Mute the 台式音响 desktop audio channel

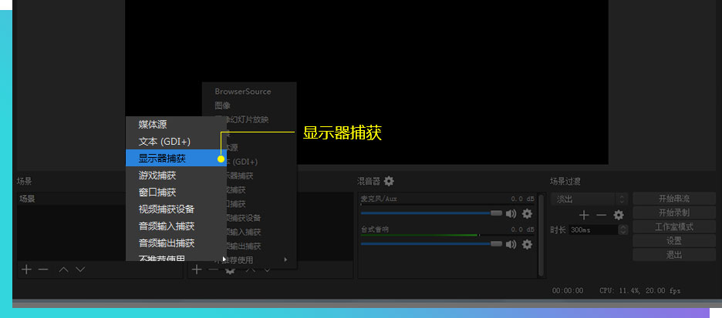point(511,244)
